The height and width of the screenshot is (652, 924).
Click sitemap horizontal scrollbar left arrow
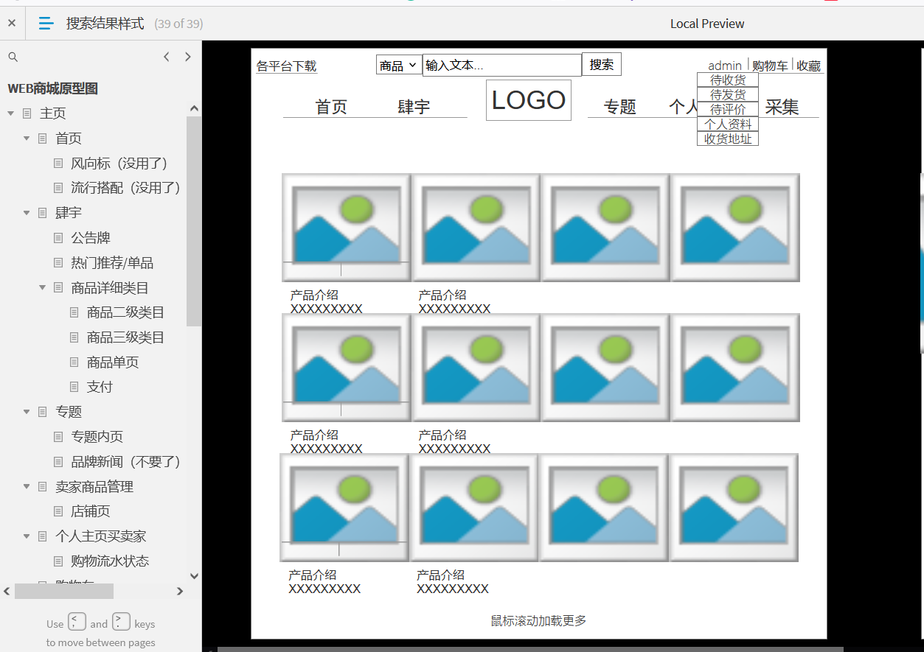click(x=7, y=591)
